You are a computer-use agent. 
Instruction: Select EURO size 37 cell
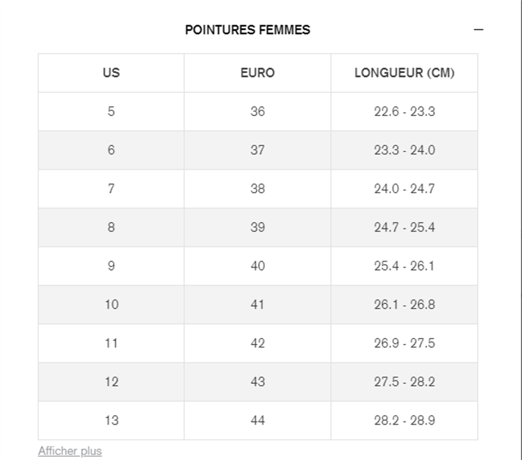coord(258,150)
